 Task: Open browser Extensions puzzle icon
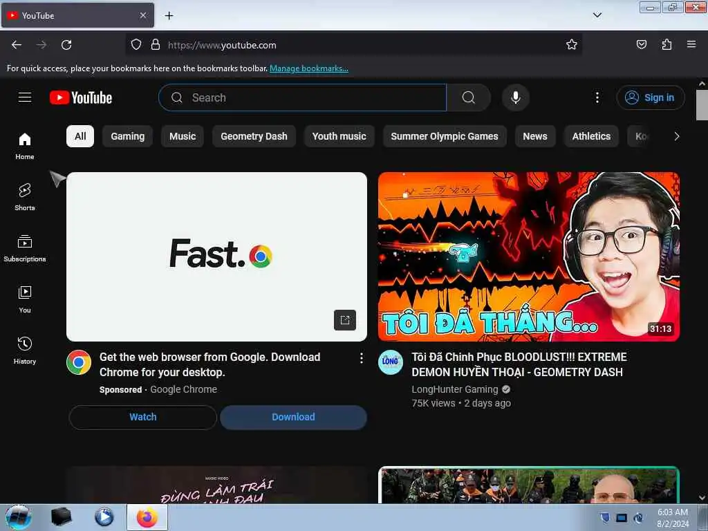click(x=667, y=45)
